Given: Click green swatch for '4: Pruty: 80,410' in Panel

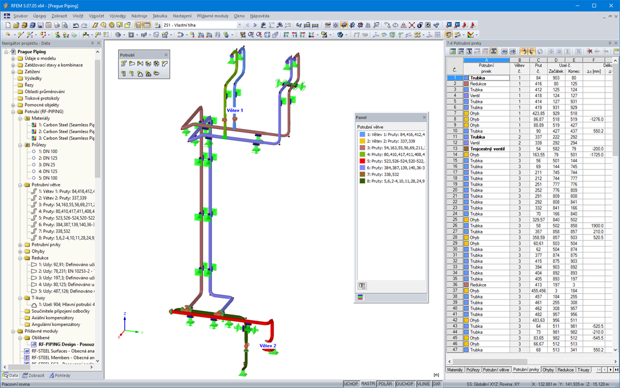Looking at the screenshot, I should click(362, 155).
